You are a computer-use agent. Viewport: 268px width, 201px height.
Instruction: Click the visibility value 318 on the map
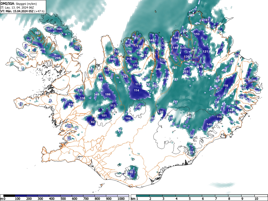(x=217, y=102)
